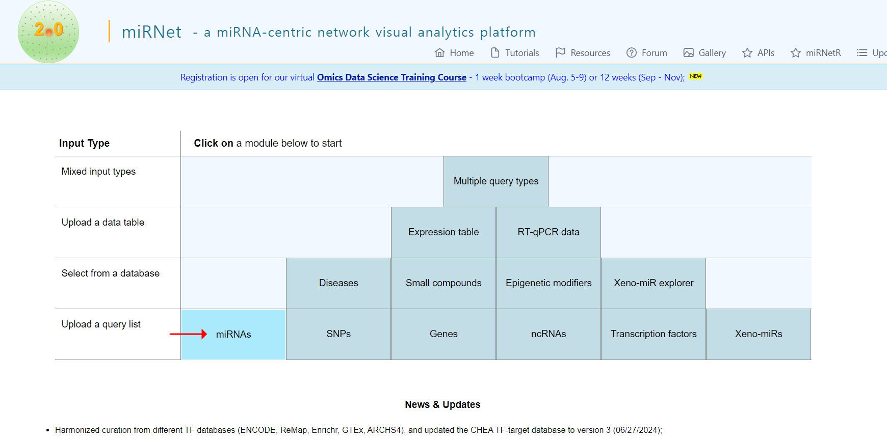Open the Expression table module
Screen dimensions: 887x440
(x=444, y=232)
